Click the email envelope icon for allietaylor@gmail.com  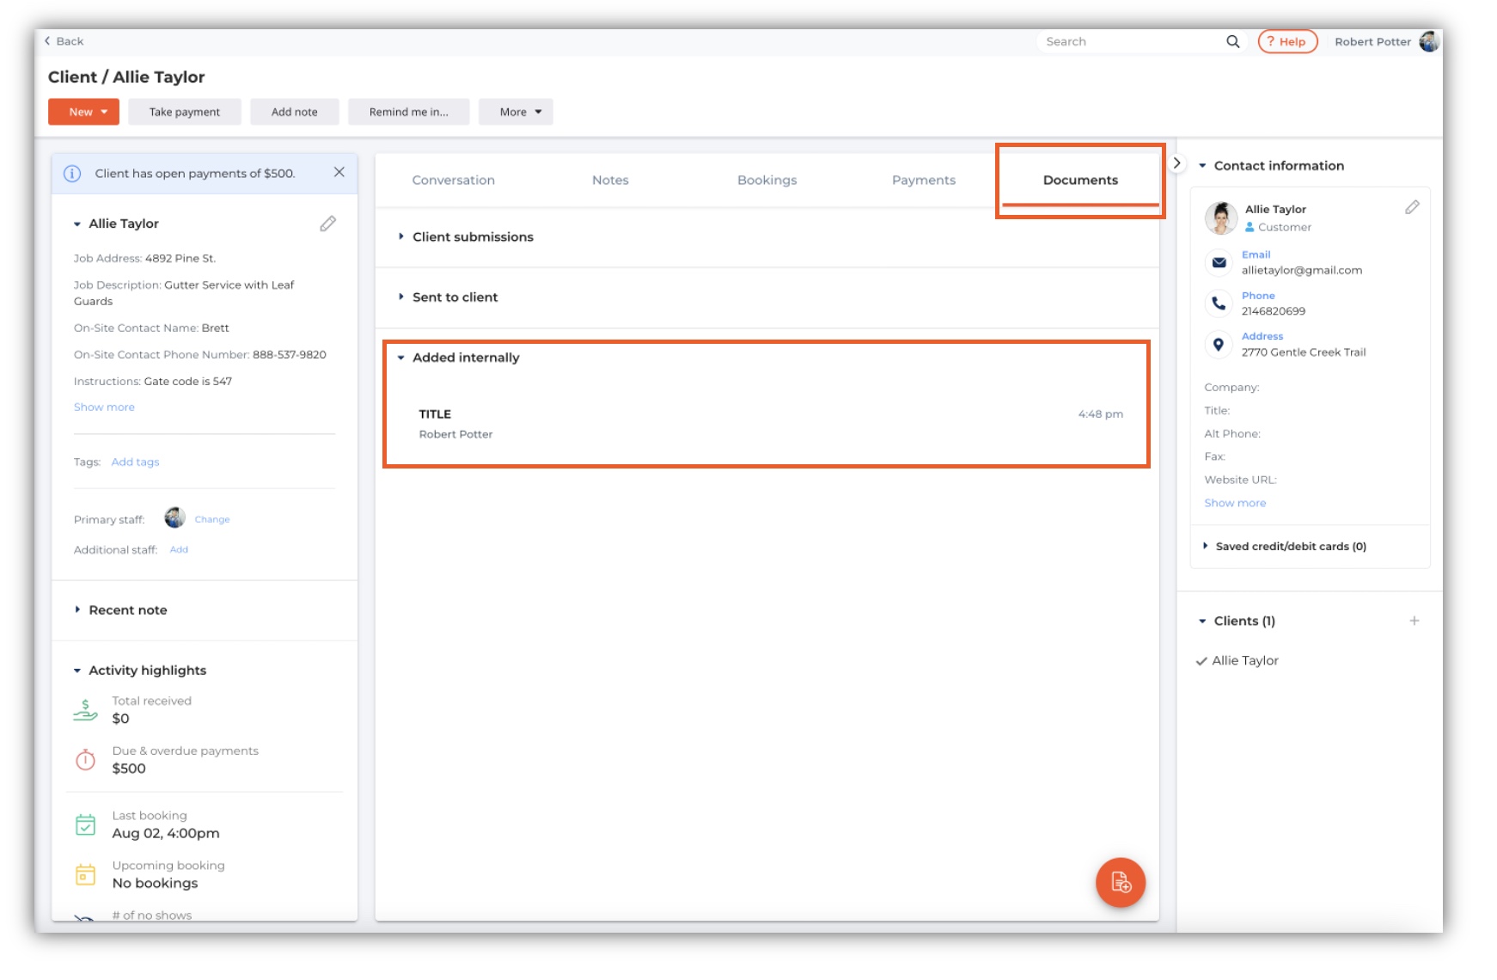pos(1219,263)
